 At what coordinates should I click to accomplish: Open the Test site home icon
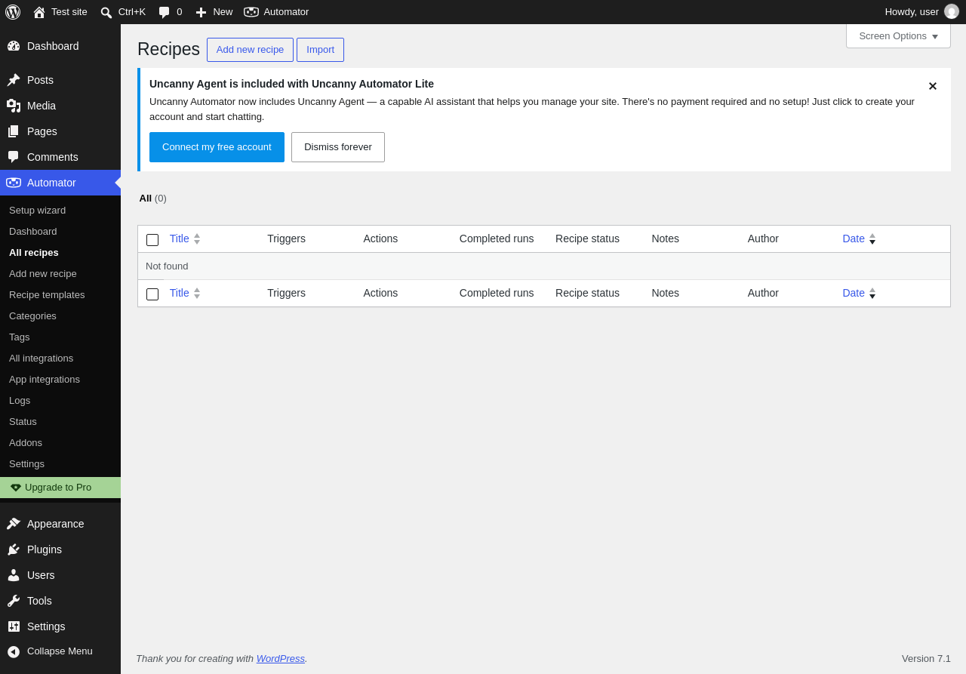[39, 12]
